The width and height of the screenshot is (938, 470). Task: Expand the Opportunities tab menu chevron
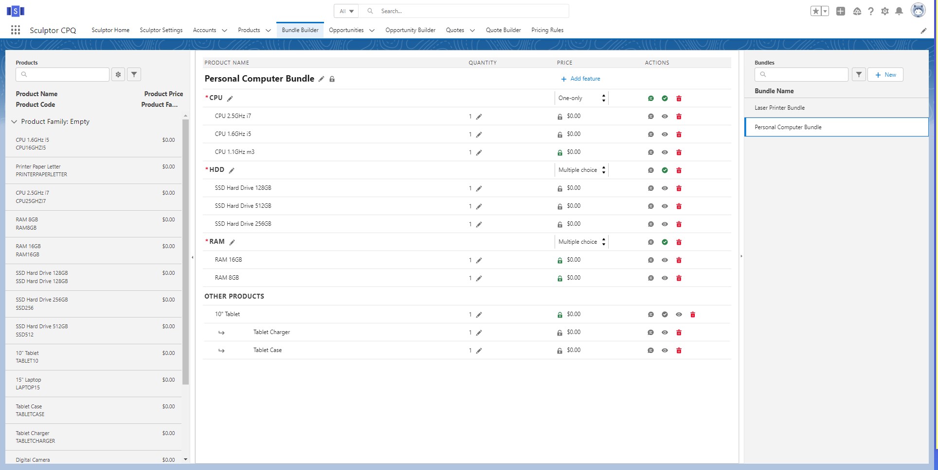click(x=372, y=31)
